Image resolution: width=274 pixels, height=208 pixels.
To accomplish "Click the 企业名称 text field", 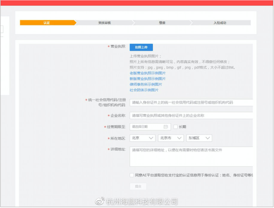I will click(191, 116).
